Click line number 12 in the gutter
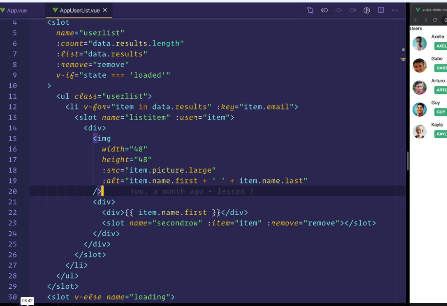The image size is (447, 306). (13, 107)
